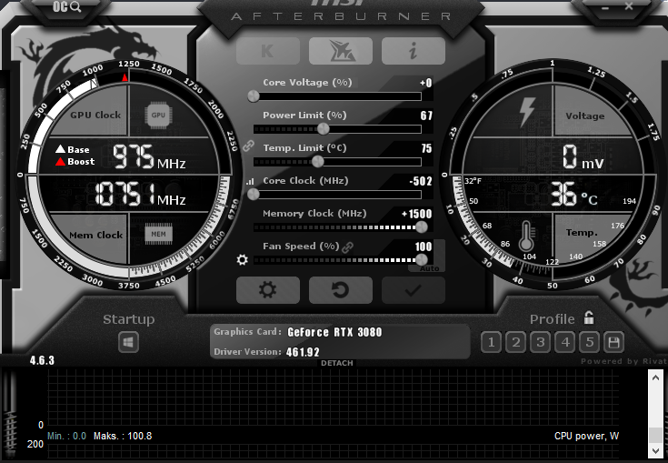This screenshot has height=463, width=668.
Task: Click the 975 MHz GPU clock readout
Action: [149, 156]
